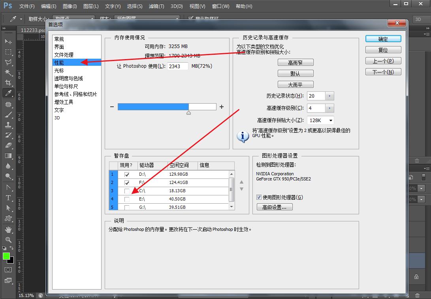禁用暂存盘 F:\ 的勾选
Viewport: 431px width, 299px height.
pos(127,182)
